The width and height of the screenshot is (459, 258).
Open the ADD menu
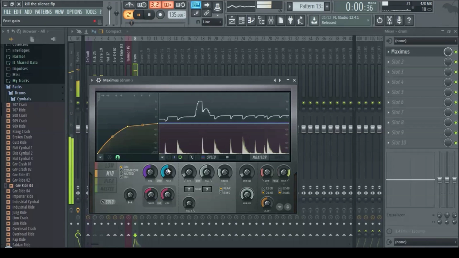click(x=28, y=12)
